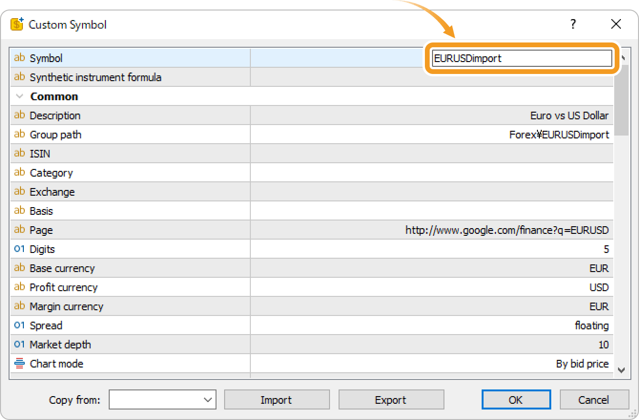Open the Copy from dropdown
Viewport: 639px width, 420px height.
pos(163,400)
